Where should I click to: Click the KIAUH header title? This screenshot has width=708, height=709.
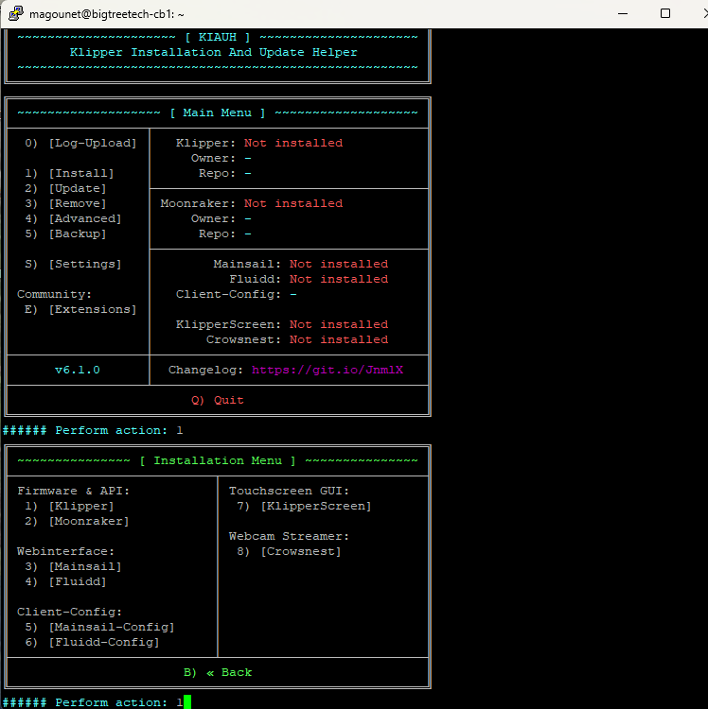coord(218,37)
